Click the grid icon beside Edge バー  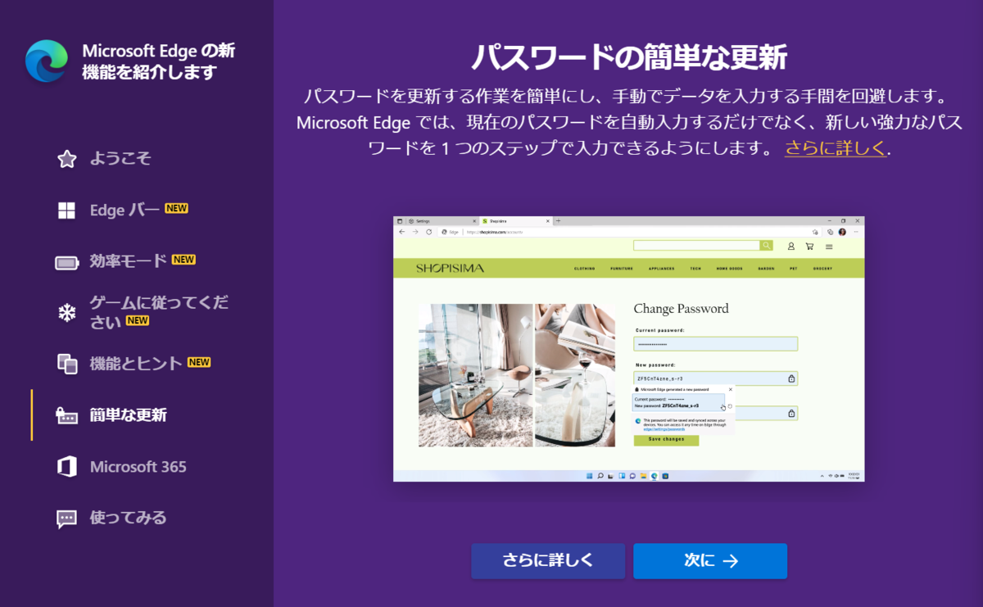click(x=67, y=211)
